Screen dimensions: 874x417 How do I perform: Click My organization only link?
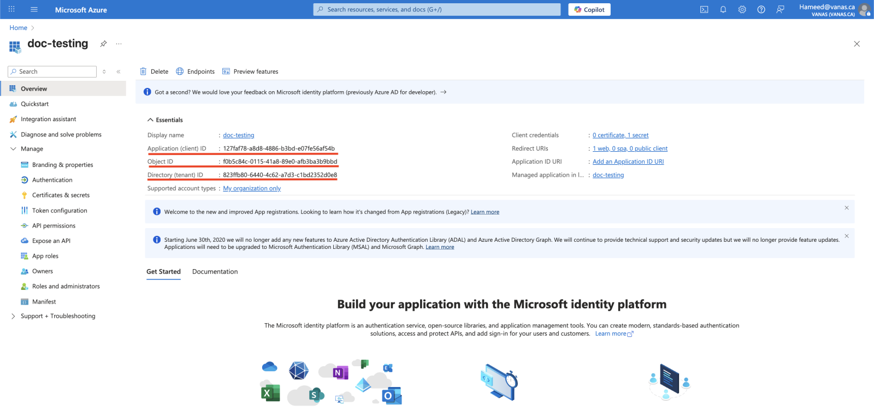click(252, 188)
